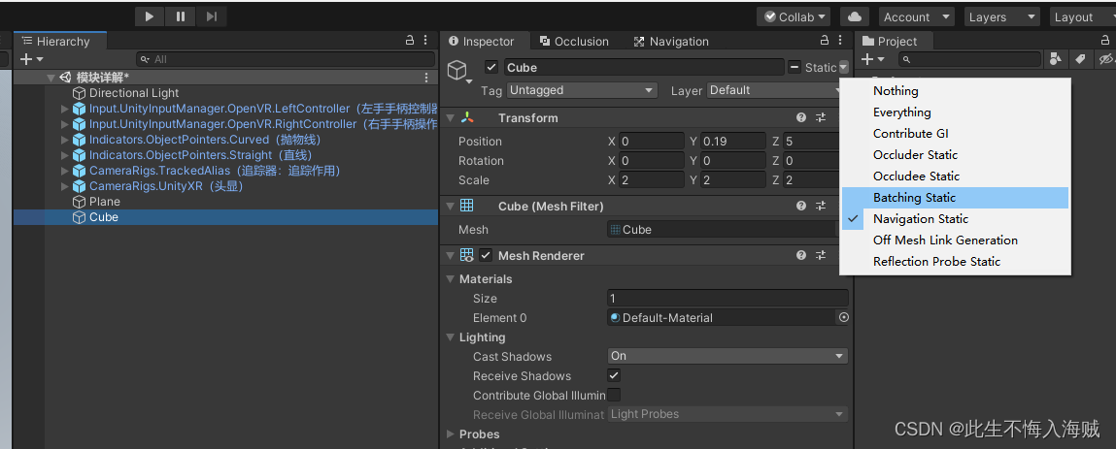The width and height of the screenshot is (1116, 449).
Task: Open the Layout dropdown
Action: click(1082, 16)
